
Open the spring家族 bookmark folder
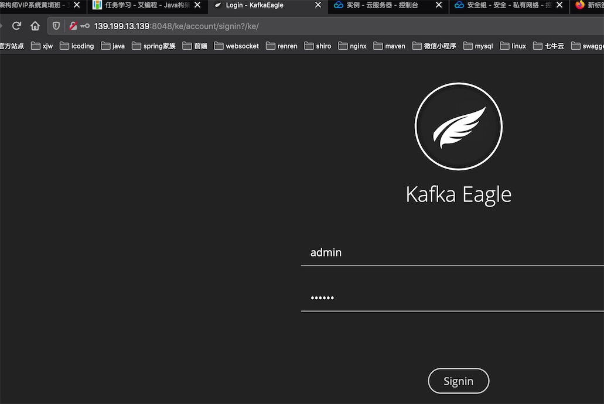[x=153, y=46]
